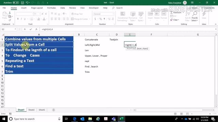
Task: Open the General number format dropdown
Action: point(113,14)
